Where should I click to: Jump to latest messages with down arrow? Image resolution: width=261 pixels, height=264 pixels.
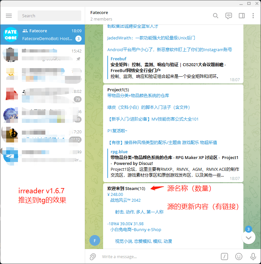(248, 237)
